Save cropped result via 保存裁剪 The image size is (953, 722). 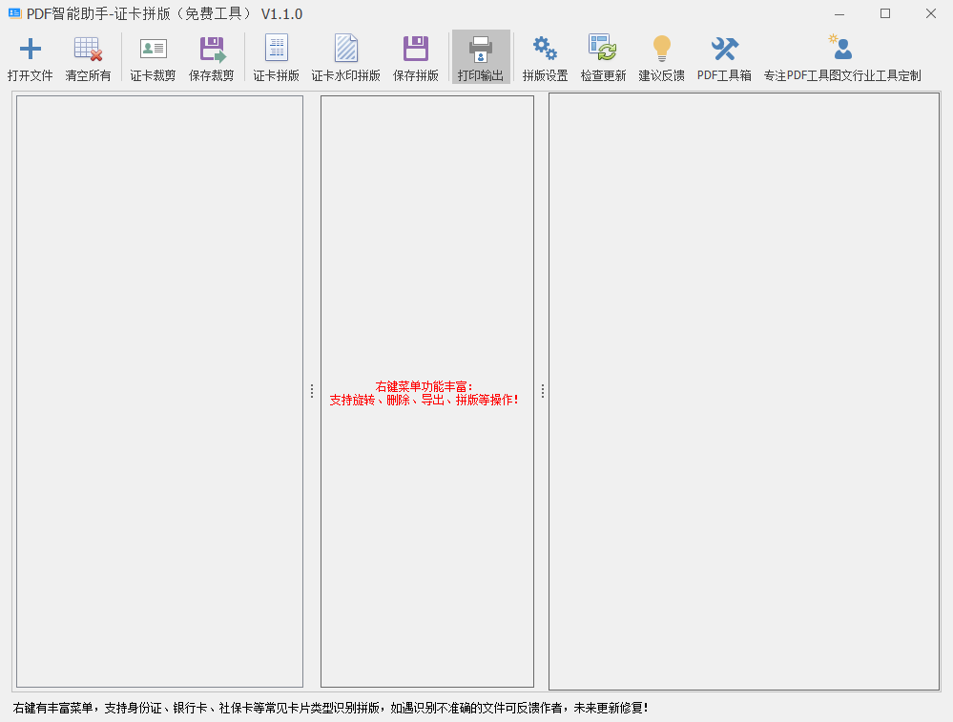pyautogui.click(x=211, y=55)
